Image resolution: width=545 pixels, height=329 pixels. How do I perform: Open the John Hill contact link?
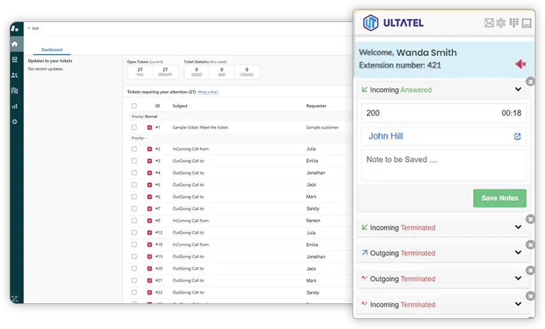pyautogui.click(x=386, y=136)
